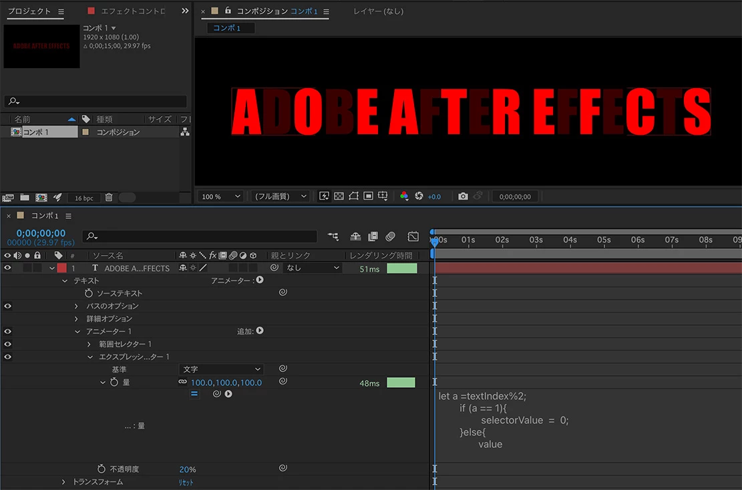Open grid and guide options icon
Image resolution: width=742 pixels, height=490 pixels.
[x=383, y=196]
